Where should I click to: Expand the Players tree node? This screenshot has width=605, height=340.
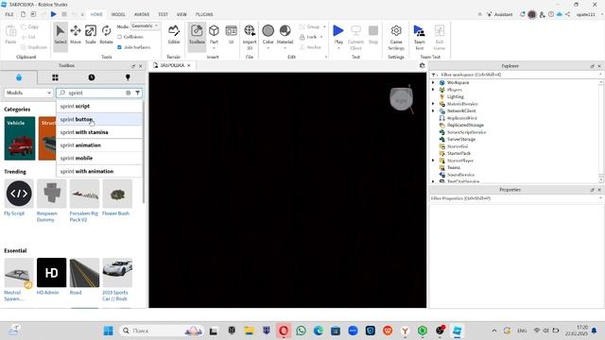(433, 90)
